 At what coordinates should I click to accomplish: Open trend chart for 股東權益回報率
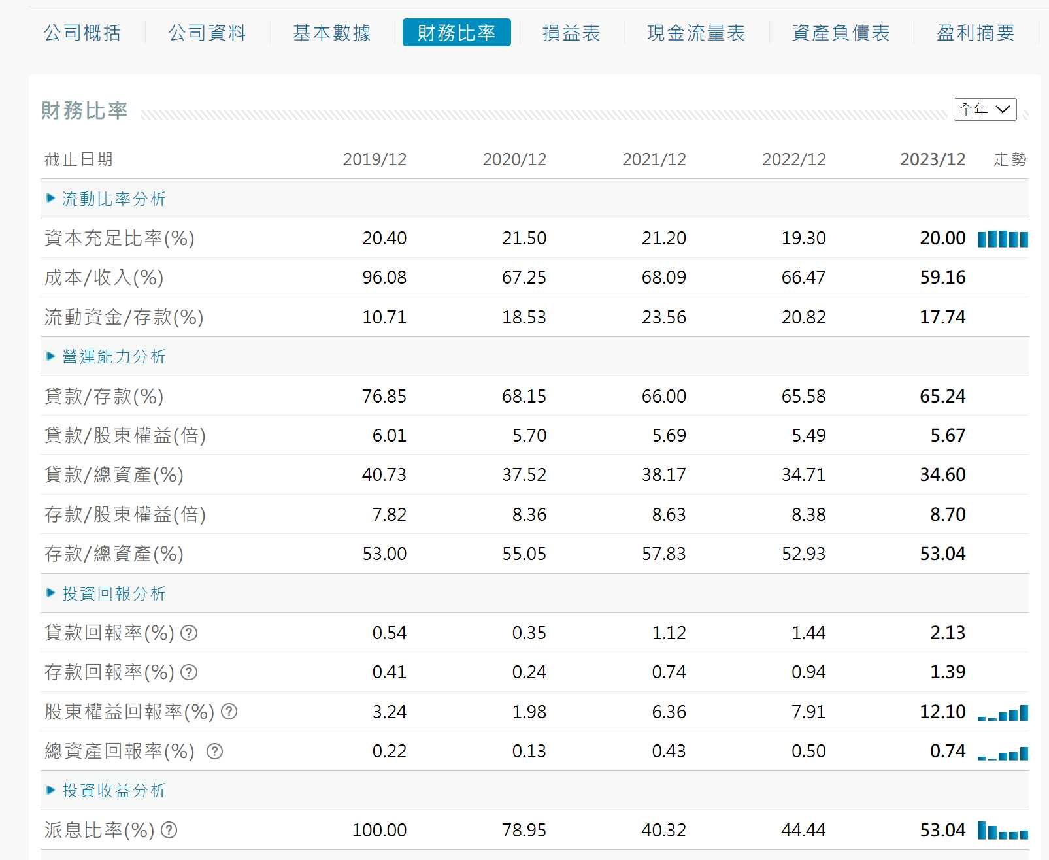[x=1002, y=713]
